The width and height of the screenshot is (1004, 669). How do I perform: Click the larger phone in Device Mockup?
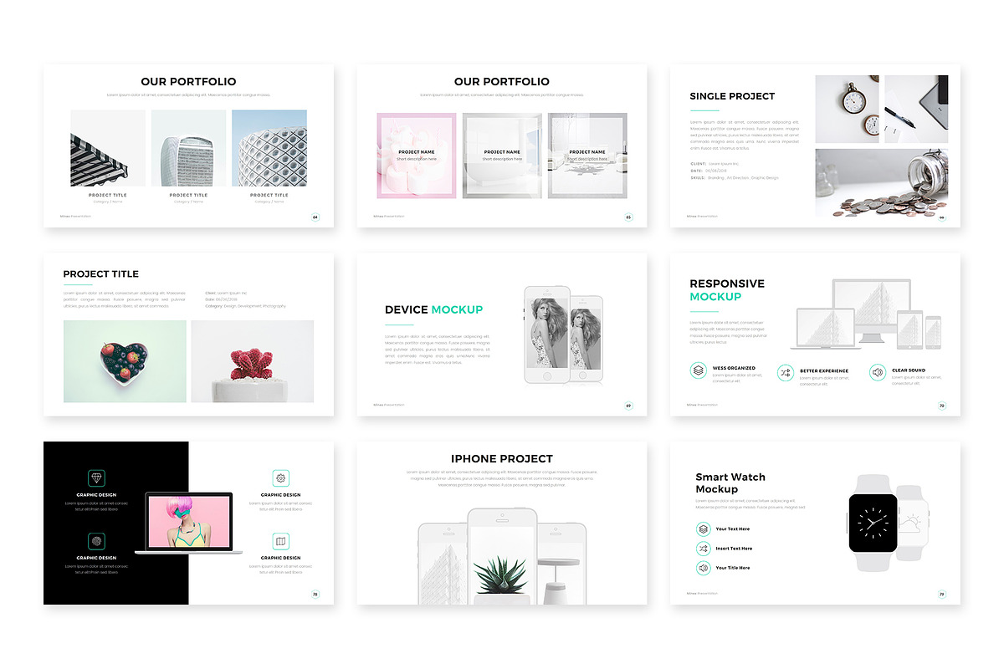547,334
